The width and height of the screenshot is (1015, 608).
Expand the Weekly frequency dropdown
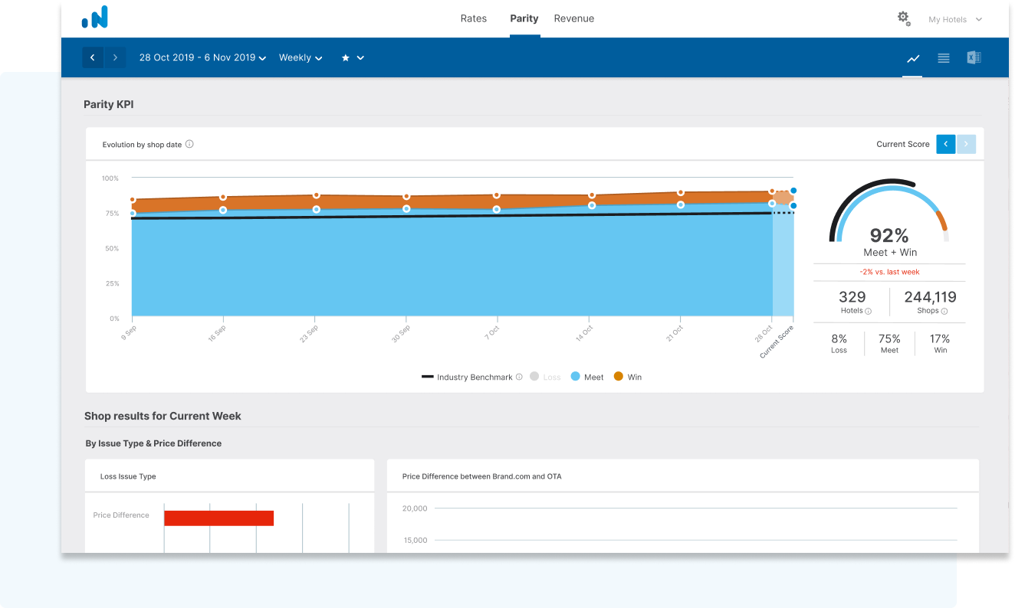pyautogui.click(x=301, y=57)
